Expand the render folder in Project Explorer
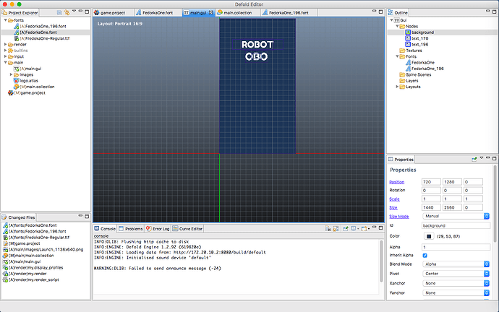The image size is (499, 312). pyautogui.click(x=7, y=44)
